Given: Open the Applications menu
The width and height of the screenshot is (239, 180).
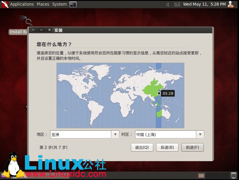Looking at the screenshot, I should (22, 4).
